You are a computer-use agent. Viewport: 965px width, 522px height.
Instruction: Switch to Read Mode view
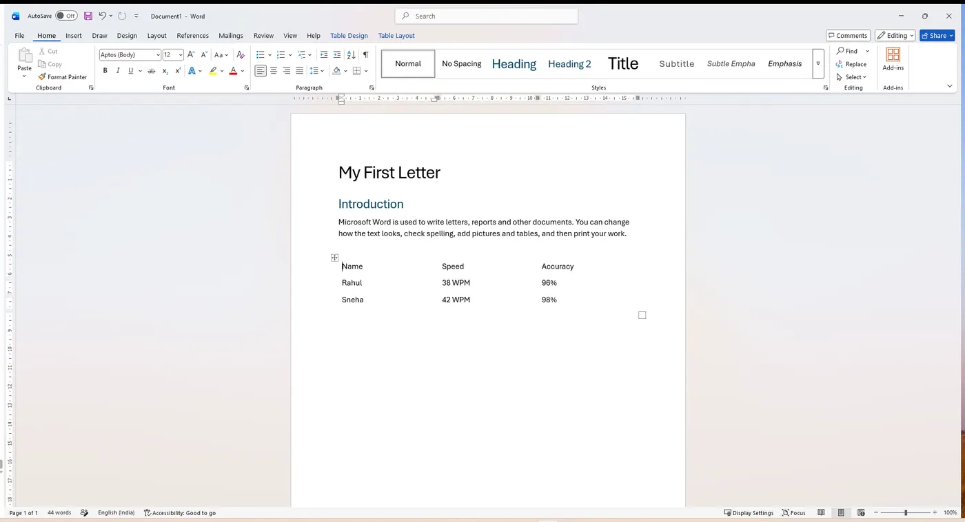[x=821, y=512]
